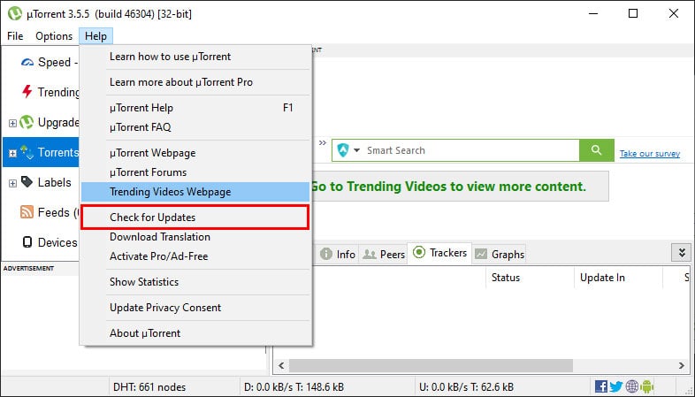Click the green Upgrade µTorrent logo icon

[x=27, y=122]
